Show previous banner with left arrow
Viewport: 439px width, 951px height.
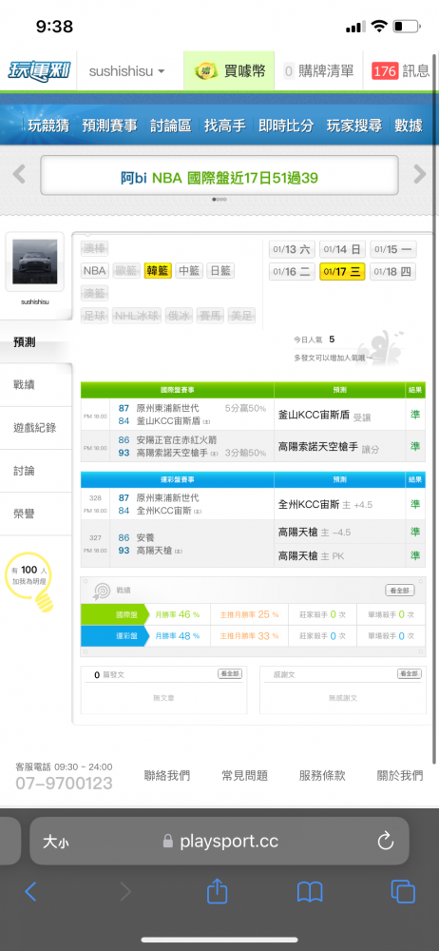tap(19, 175)
